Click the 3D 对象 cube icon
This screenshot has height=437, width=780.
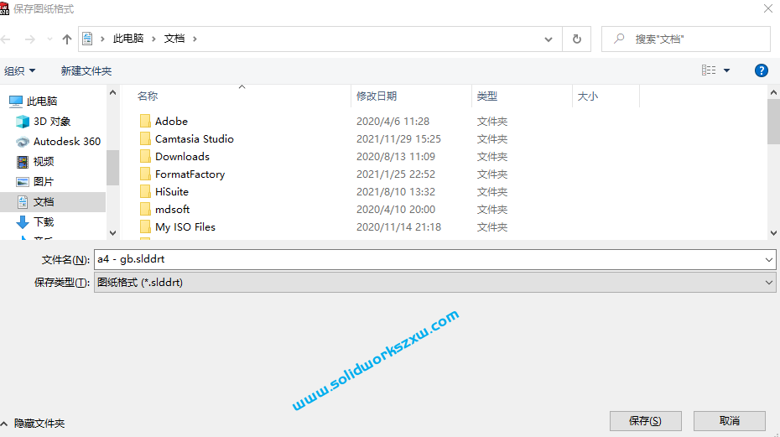pyautogui.click(x=23, y=122)
